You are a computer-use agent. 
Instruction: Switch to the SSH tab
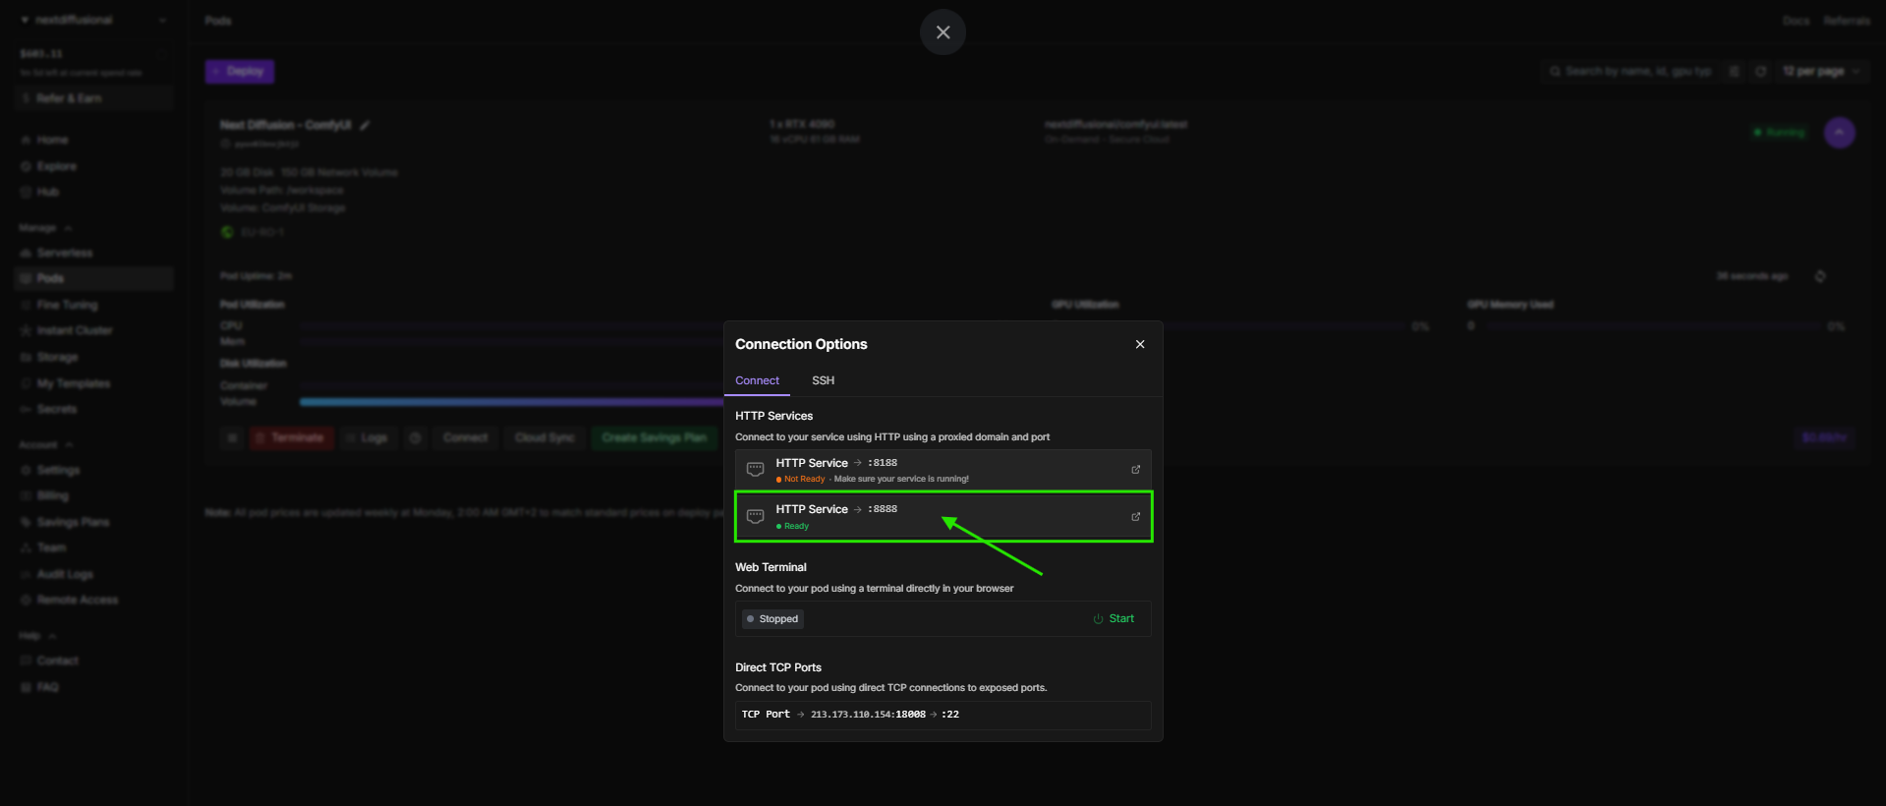pos(823,380)
